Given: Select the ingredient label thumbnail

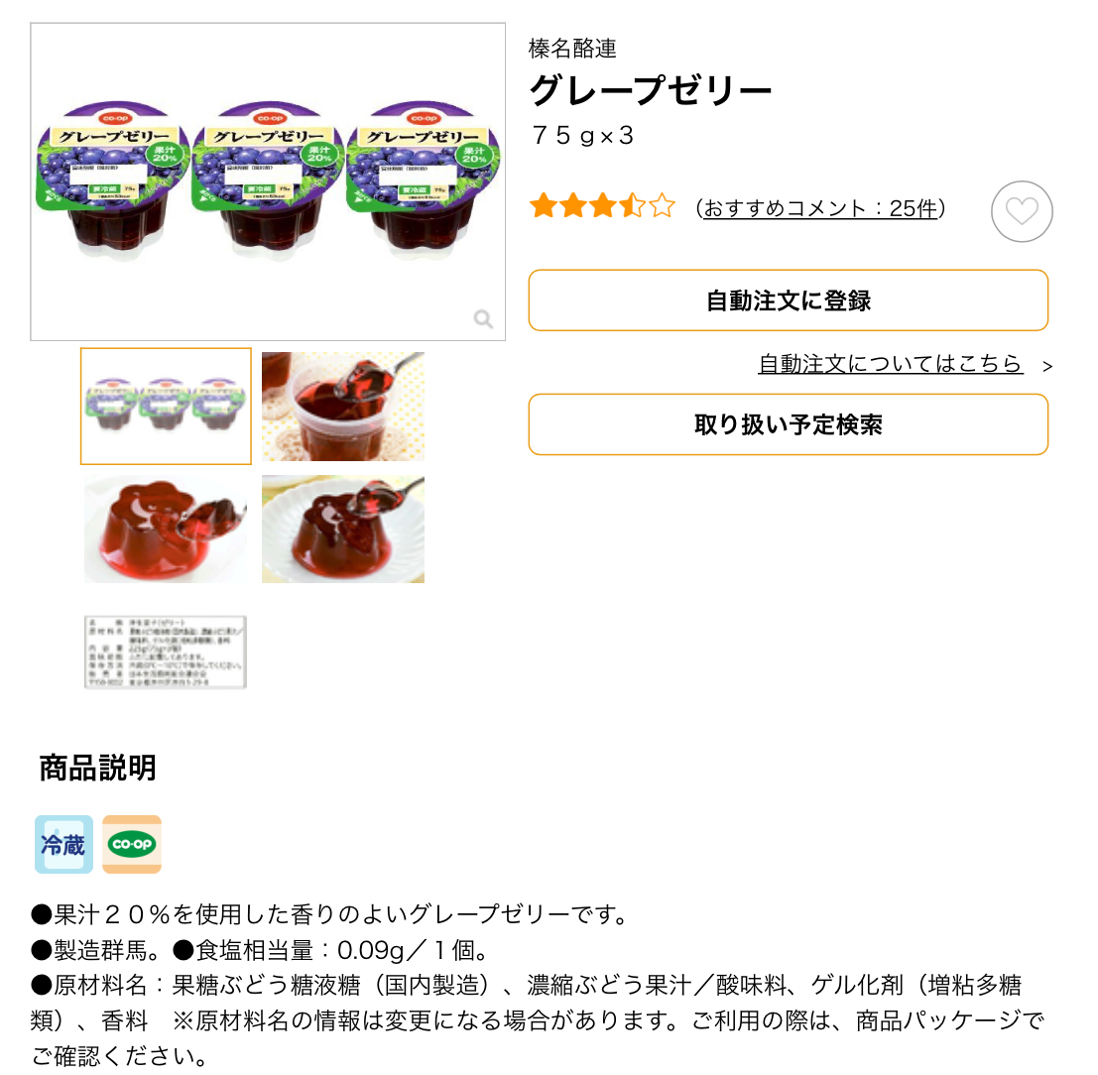Looking at the screenshot, I should (x=166, y=652).
